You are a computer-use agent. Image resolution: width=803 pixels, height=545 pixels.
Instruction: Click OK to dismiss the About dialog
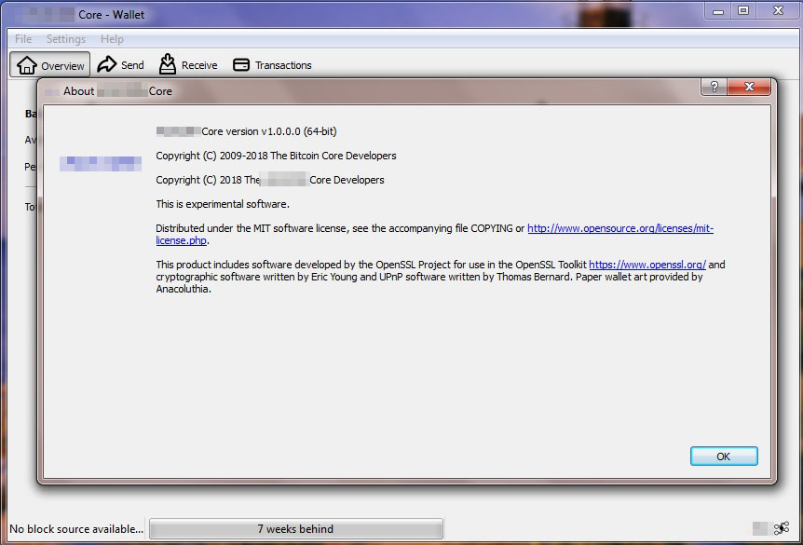click(724, 456)
